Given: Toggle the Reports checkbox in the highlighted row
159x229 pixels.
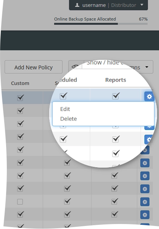Looking at the screenshot, I should click(116, 96).
